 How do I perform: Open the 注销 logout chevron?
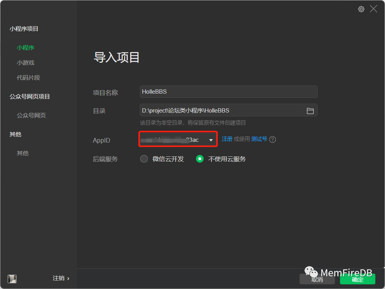(68, 279)
